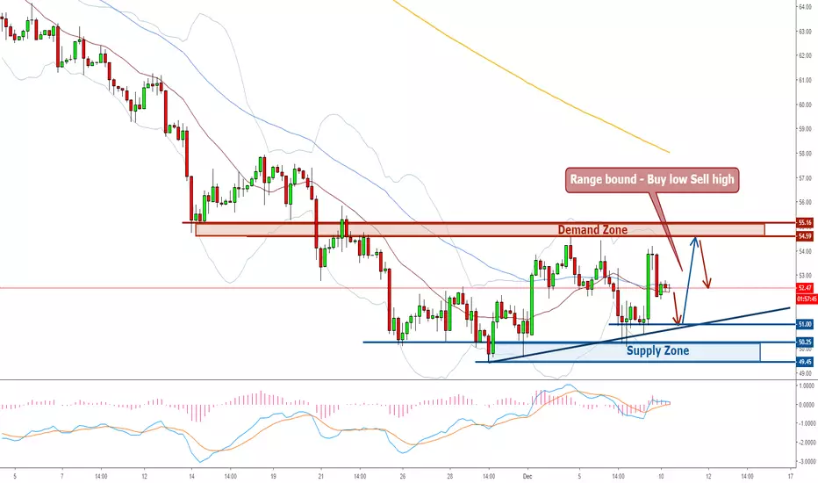Click the 63.00 price axis label
The width and height of the screenshot is (818, 483).
click(x=805, y=32)
